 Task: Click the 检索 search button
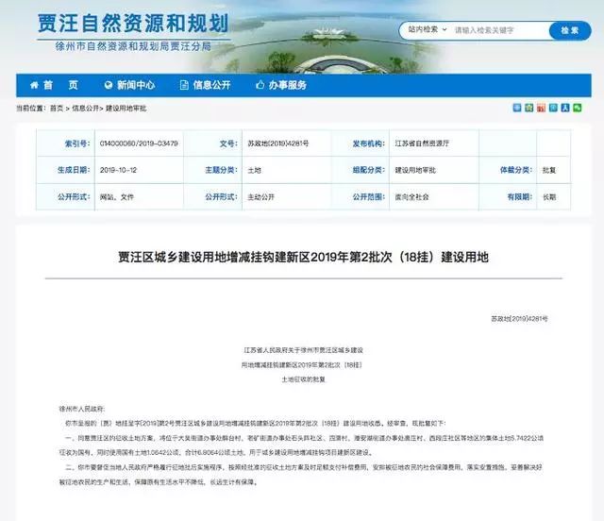(x=570, y=30)
